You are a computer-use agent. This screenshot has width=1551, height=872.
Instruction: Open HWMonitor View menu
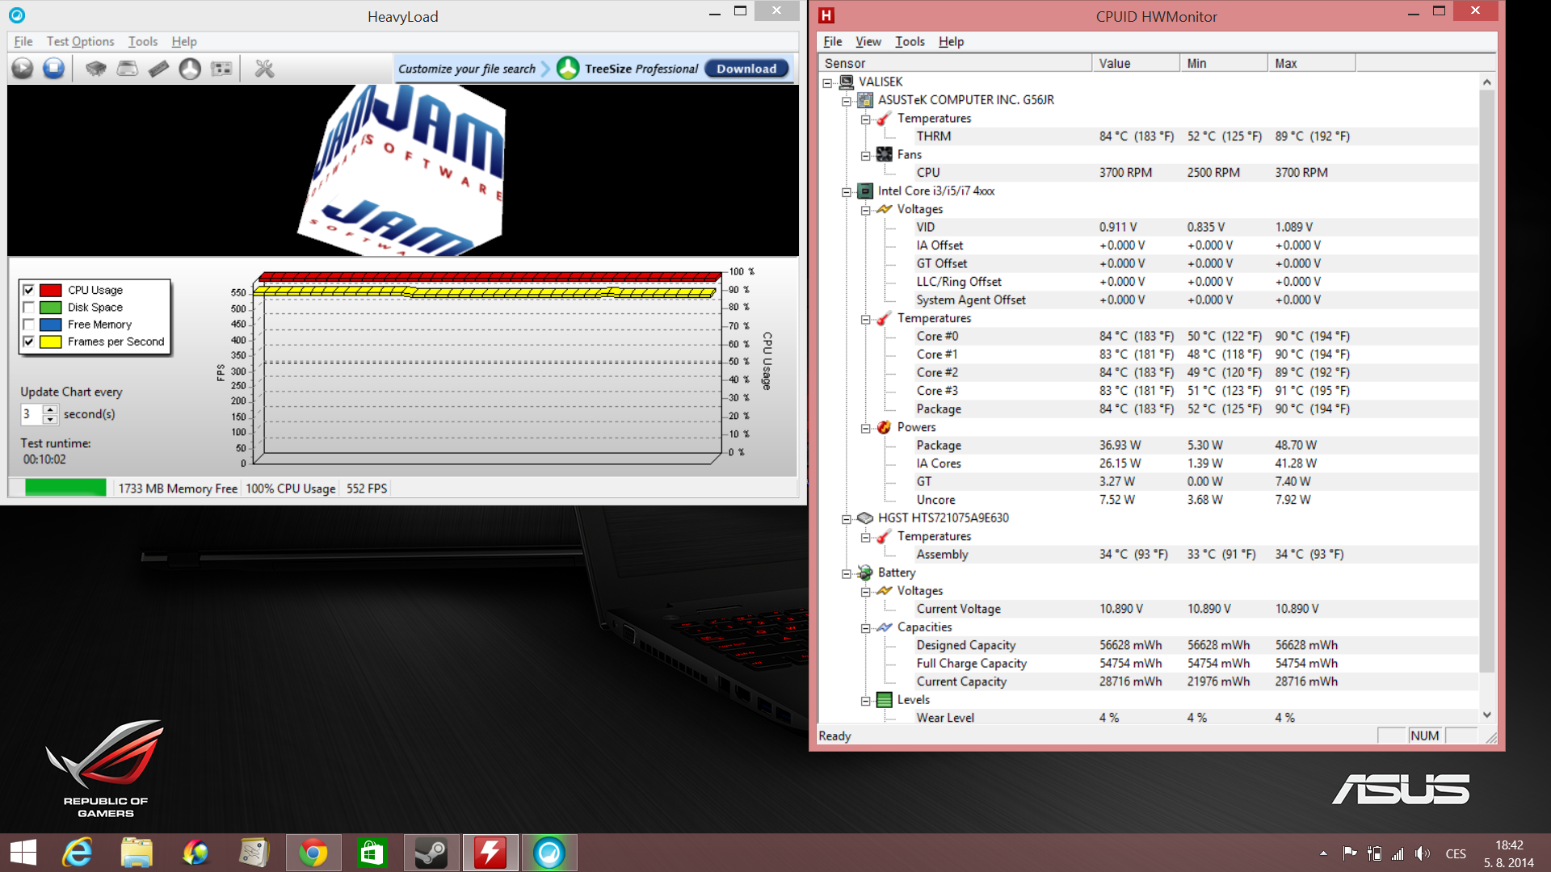coord(868,41)
